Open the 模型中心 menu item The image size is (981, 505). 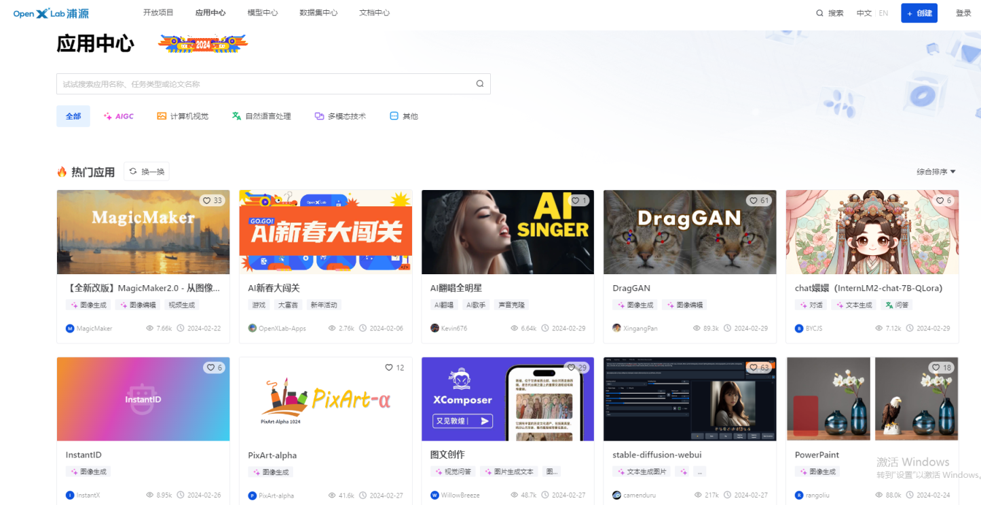[262, 12]
